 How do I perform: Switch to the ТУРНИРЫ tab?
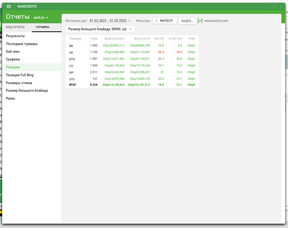pyautogui.click(x=42, y=27)
